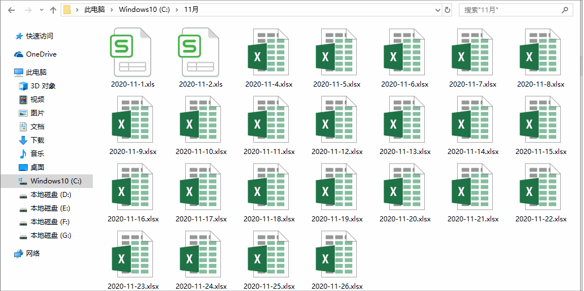The image size is (584, 291).
Task: Select the 2020-11-14.xlsx Excel file icon
Action: pos(472,120)
